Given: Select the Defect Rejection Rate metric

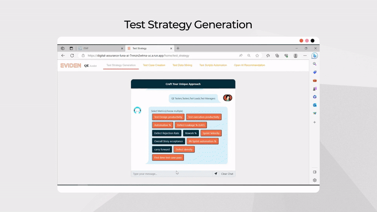Looking at the screenshot, I should 167,133.
